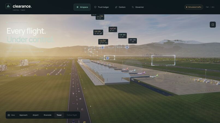Select the CLR-159 flight tag
220x123 pixels.
[x=98, y=32]
